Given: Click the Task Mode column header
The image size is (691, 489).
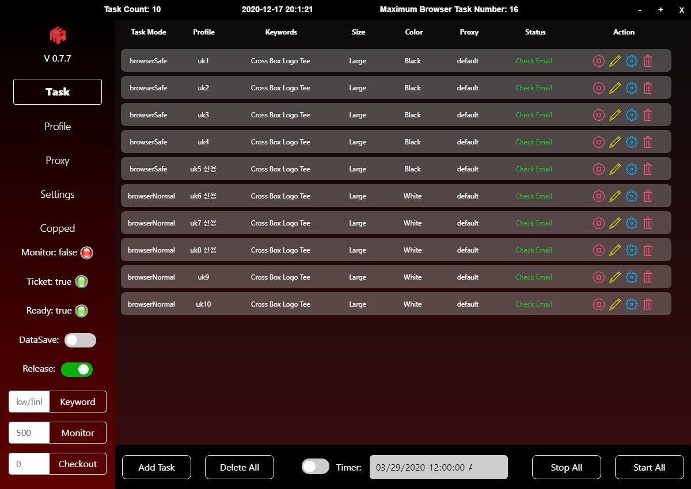Looking at the screenshot, I should [x=149, y=32].
